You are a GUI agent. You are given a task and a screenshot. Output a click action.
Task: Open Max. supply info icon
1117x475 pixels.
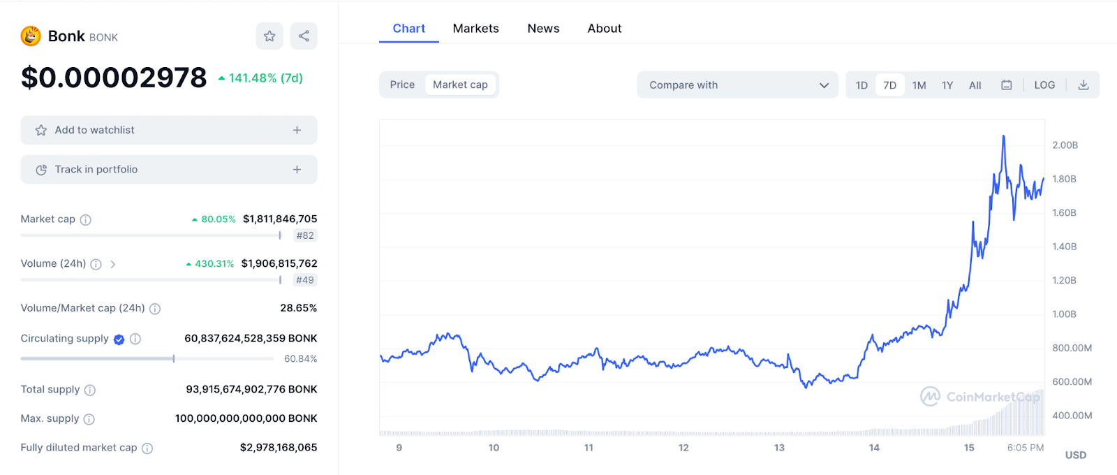[x=89, y=419]
